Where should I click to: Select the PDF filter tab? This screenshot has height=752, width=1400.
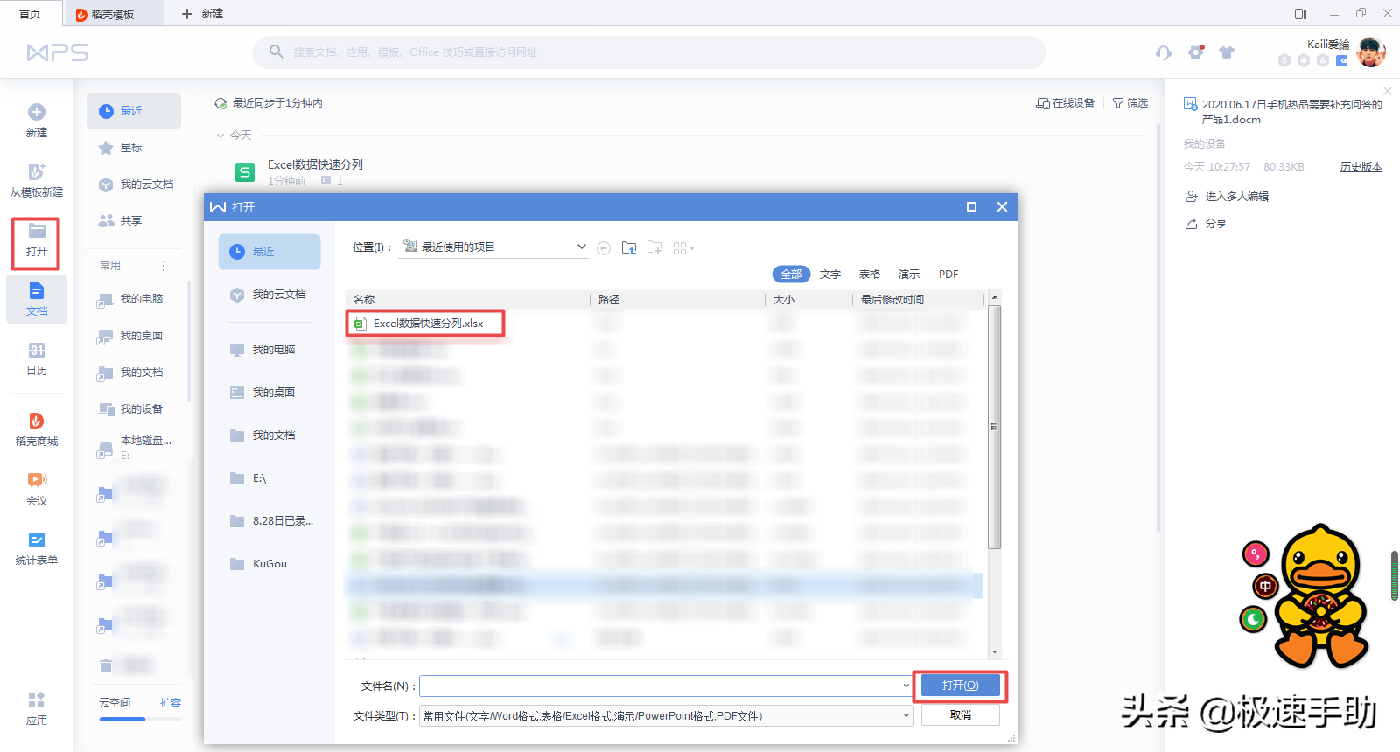click(x=948, y=275)
